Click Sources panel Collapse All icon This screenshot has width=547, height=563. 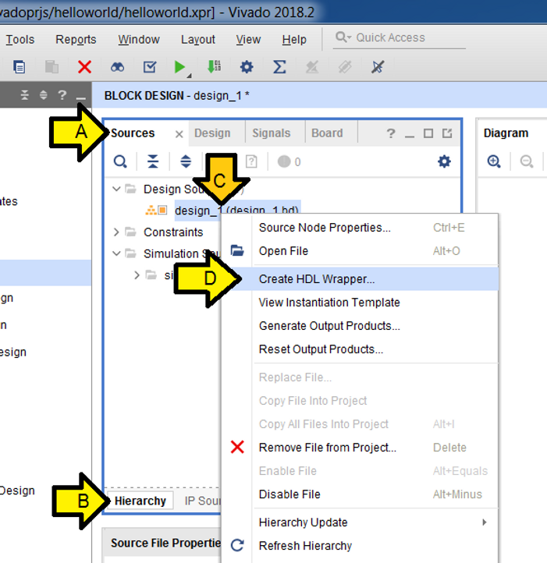click(x=153, y=161)
